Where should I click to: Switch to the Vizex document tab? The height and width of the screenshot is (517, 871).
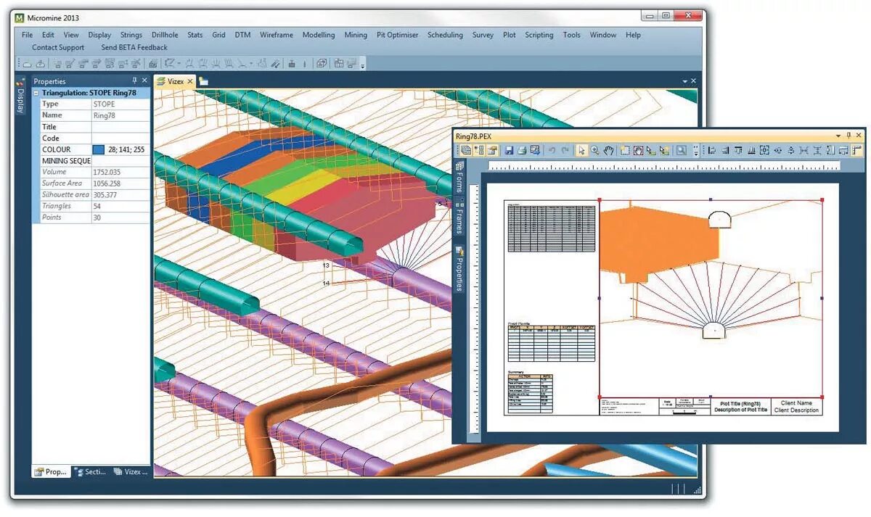(x=174, y=81)
